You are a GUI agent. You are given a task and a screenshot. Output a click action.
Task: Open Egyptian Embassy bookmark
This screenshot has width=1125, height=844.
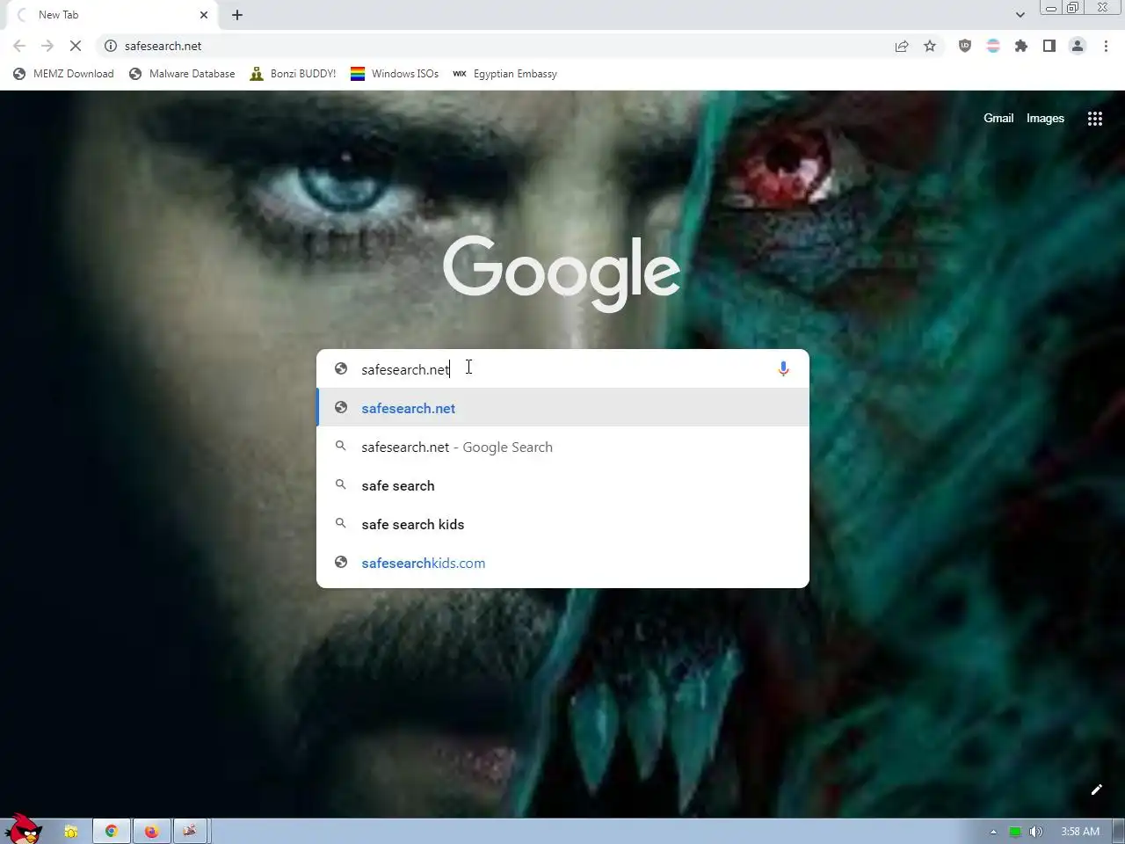504,74
